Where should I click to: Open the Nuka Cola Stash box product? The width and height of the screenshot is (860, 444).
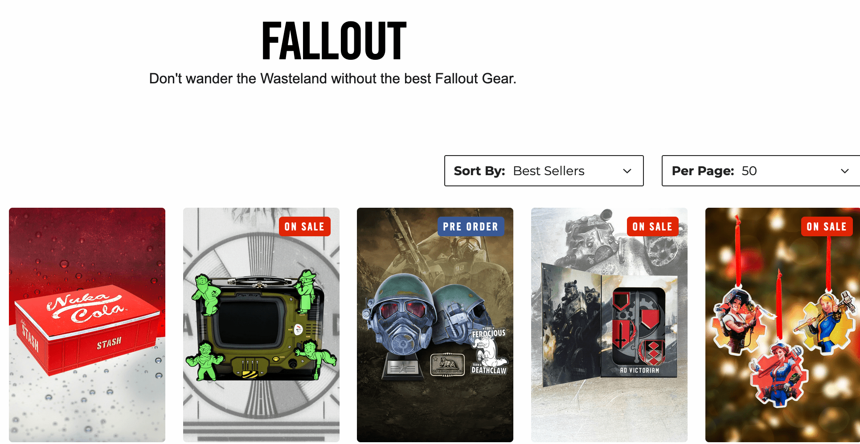pyautogui.click(x=87, y=325)
